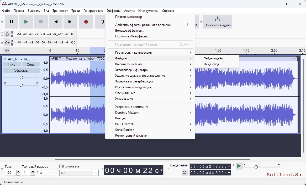306x185 pixels.
Task: Open the clip options three dots menu
Action: (x=293, y=59)
